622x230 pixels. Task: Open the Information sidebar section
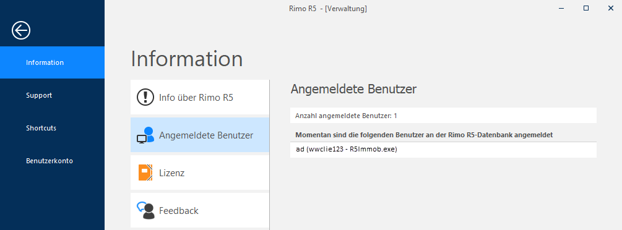click(x=53, y=62)
